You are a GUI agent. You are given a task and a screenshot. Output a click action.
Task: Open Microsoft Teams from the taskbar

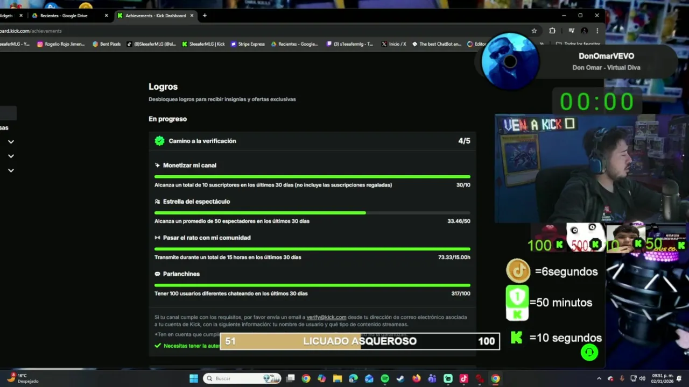pos(432,378)
